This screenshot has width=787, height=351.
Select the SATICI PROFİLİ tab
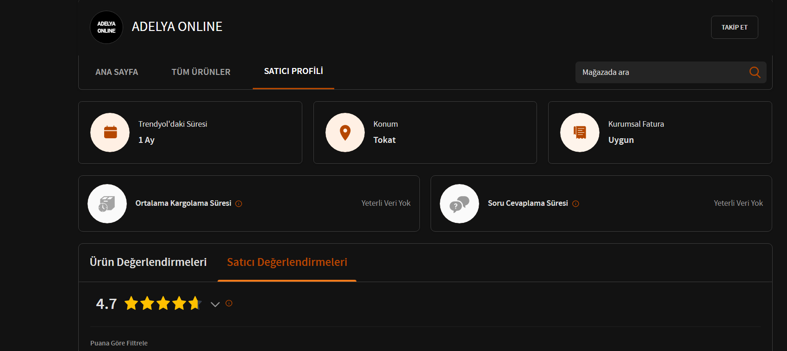(294, 71)
